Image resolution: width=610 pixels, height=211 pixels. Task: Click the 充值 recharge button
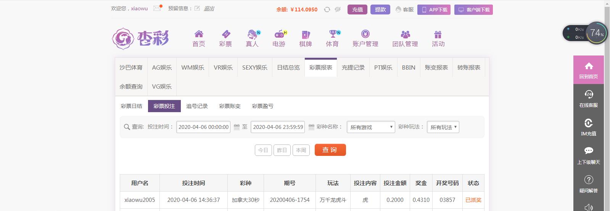click(x=357, y=10)
